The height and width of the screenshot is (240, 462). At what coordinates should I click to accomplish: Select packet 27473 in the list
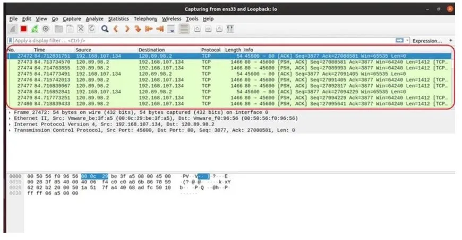point(229,62)
